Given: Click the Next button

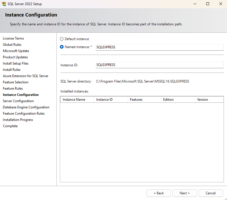Looking at the screenshot, I should coord(184,193).
